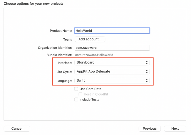Click the Cancel button

click(17, 129)
